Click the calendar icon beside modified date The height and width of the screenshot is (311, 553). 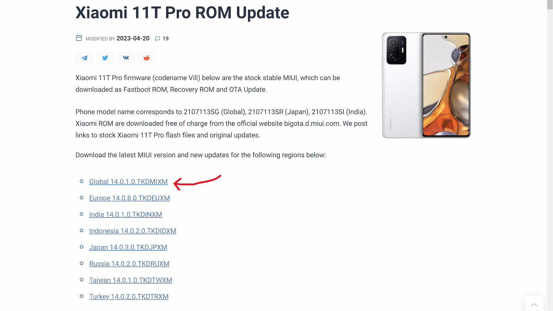tap(79, 38)
